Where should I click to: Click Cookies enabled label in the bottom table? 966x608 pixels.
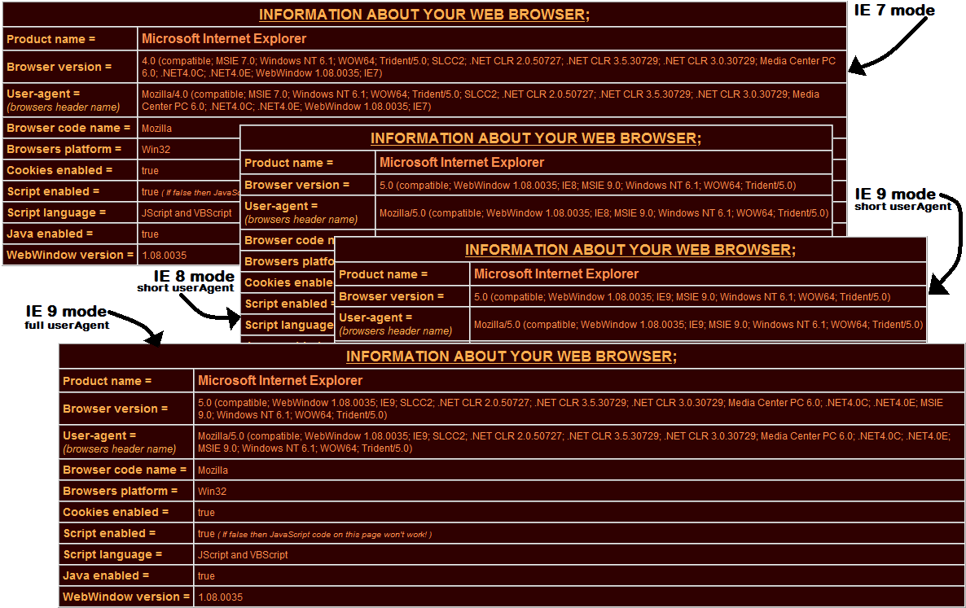[x=116, y=512]
